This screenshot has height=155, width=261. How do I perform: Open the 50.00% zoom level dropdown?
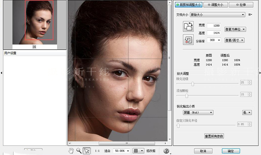click(121, 151)
